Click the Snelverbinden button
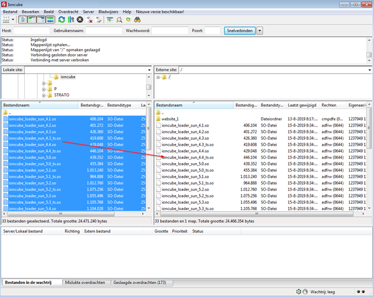Screen dimensions: 374x297 coord(239,30)
